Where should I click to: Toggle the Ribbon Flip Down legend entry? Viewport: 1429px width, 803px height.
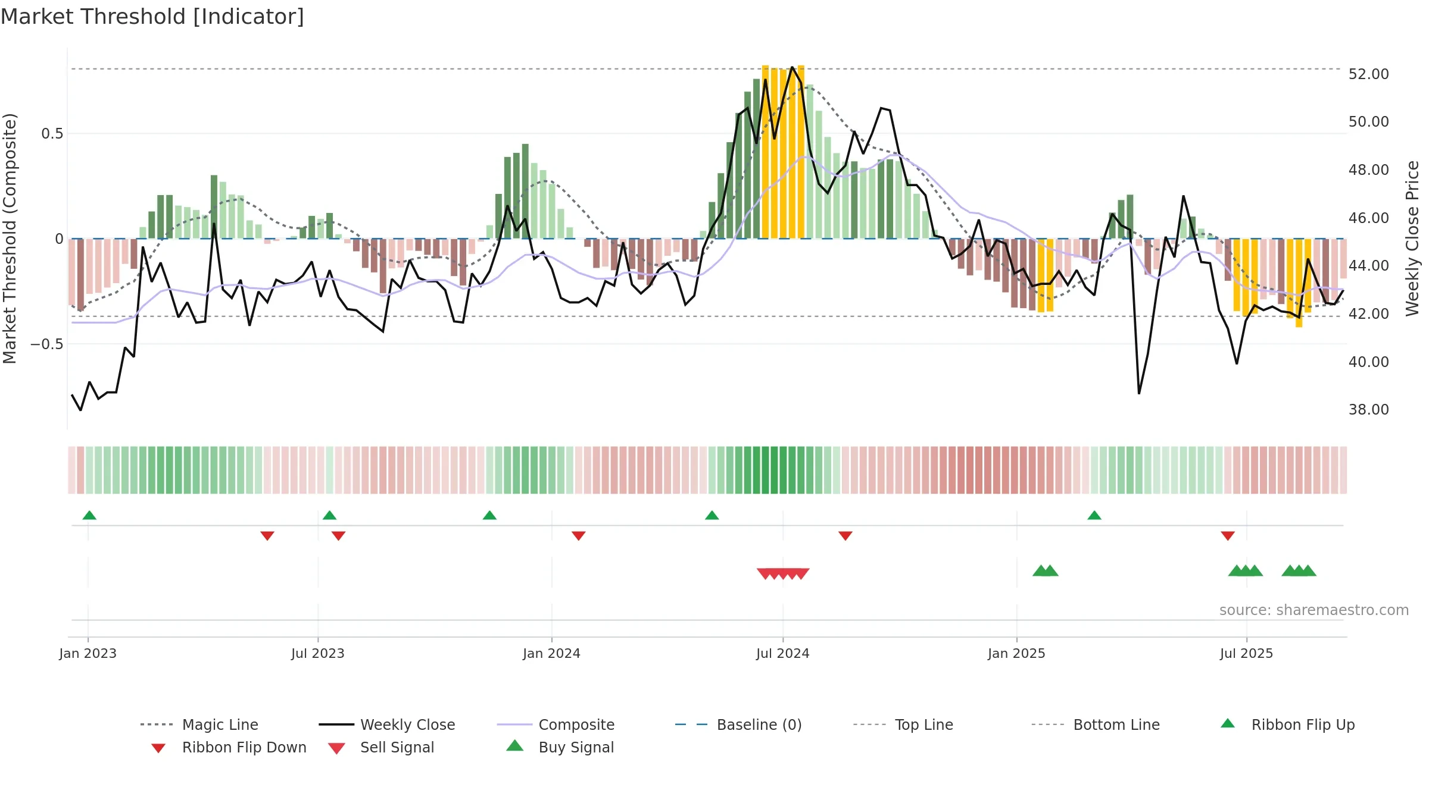coord(229,747)
